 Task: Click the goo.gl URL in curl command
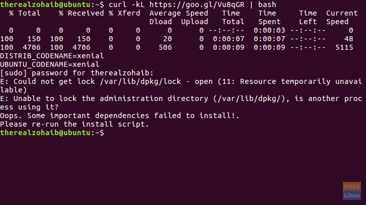[x=197, y=5]
